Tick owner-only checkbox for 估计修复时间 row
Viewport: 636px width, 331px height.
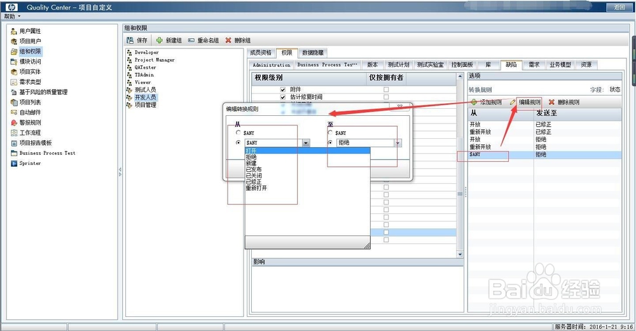point(386,97)
